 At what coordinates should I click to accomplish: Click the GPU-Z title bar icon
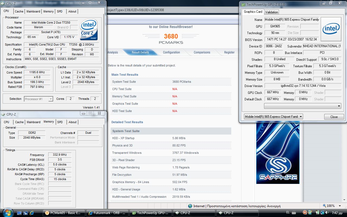[x=243, y=4]
